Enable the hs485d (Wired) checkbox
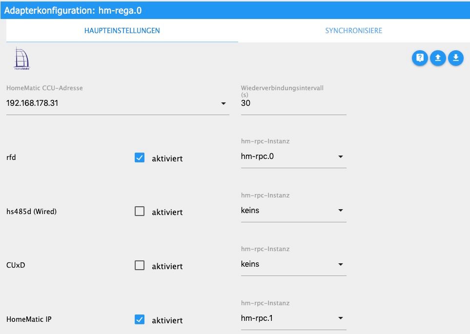 click(x=140, y=212)
